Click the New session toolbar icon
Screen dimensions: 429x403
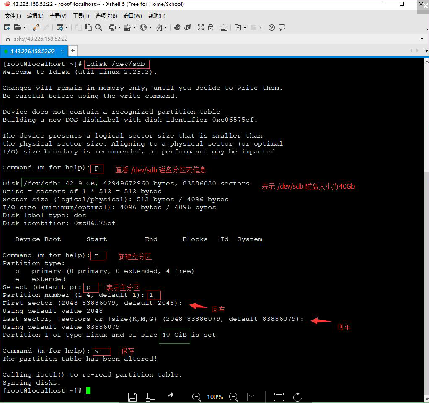tap(8, 27)
